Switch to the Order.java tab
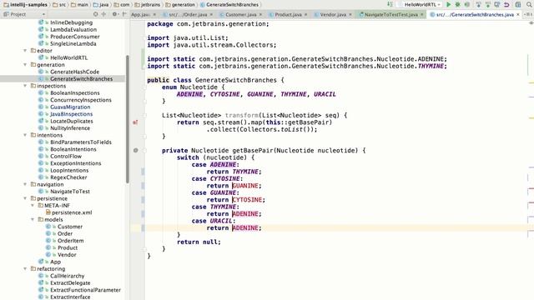This screenshot has width=534, height=300. click(188, 15)
